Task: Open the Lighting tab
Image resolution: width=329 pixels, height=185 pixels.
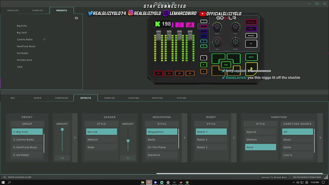Action: pos(134,98)
